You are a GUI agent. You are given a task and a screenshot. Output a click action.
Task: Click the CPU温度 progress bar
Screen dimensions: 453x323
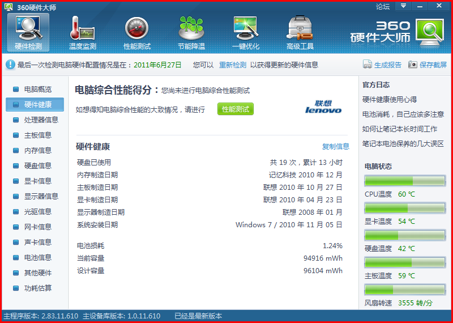coord(405,181)
